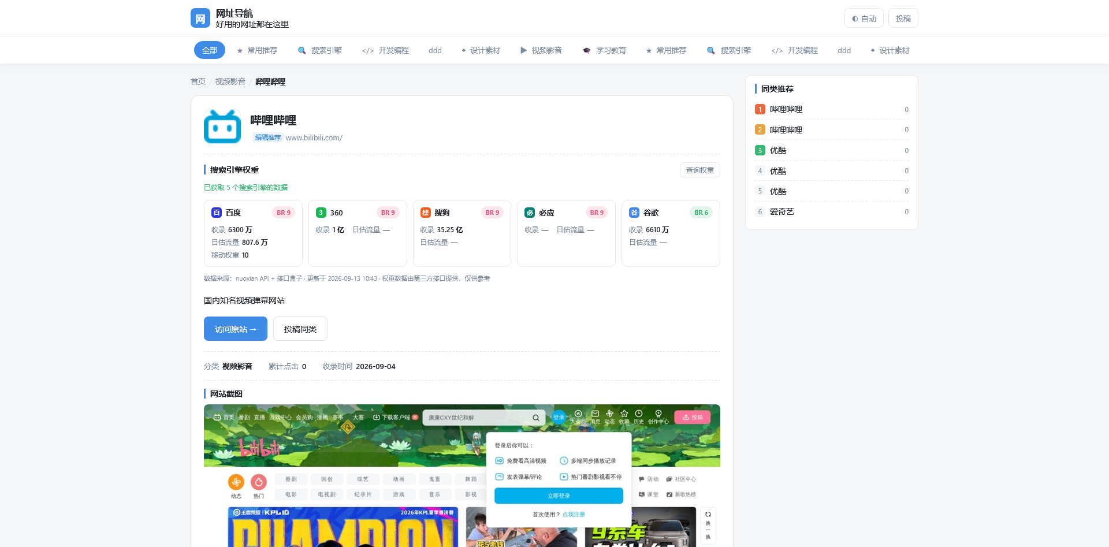Click the 热门 red flame icon in screenshot
Image resolution: width=1109 pixels, height=547 pixels.
coord(259,482)
